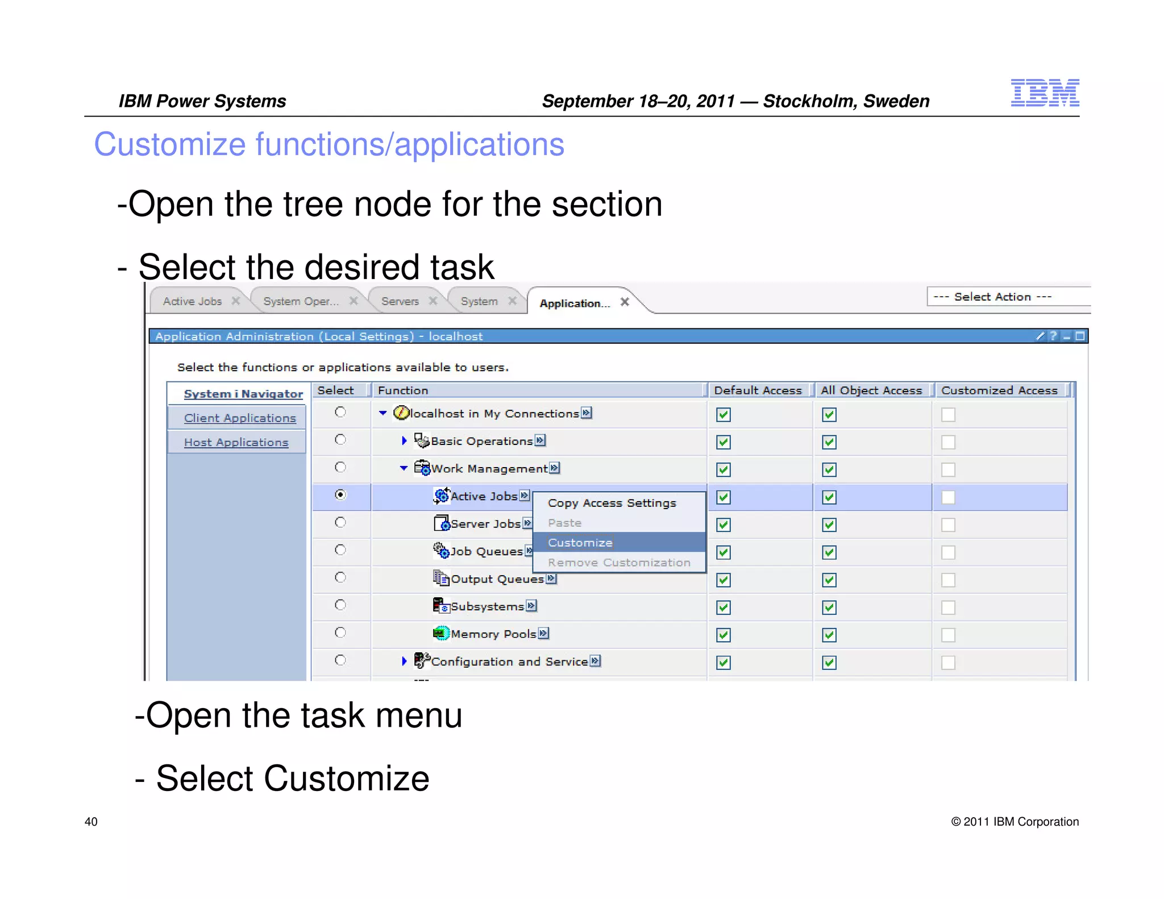Viewport: 1164px width, 899px height.
Task: Close the System Oper... tab
Action: coord(354,301)
